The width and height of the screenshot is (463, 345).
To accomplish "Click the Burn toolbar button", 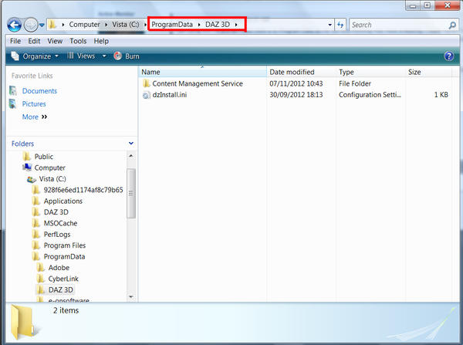I will 127,56.
